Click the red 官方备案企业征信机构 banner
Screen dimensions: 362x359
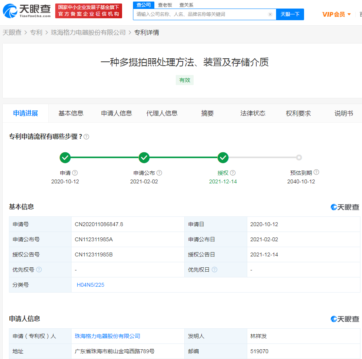tap(89, 11)
